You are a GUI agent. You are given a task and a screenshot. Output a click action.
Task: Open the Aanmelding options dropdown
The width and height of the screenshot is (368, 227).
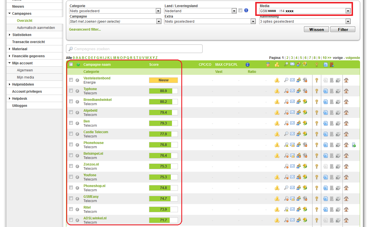point(305,21)
